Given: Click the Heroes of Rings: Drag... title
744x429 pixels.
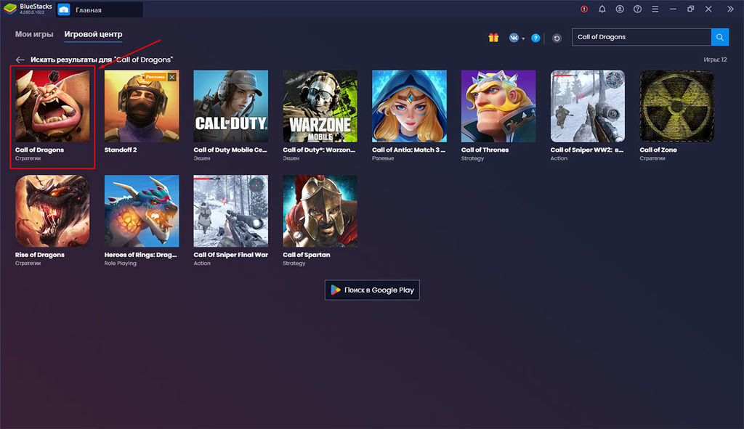Looking at the screenshot, I should (140, 255).
